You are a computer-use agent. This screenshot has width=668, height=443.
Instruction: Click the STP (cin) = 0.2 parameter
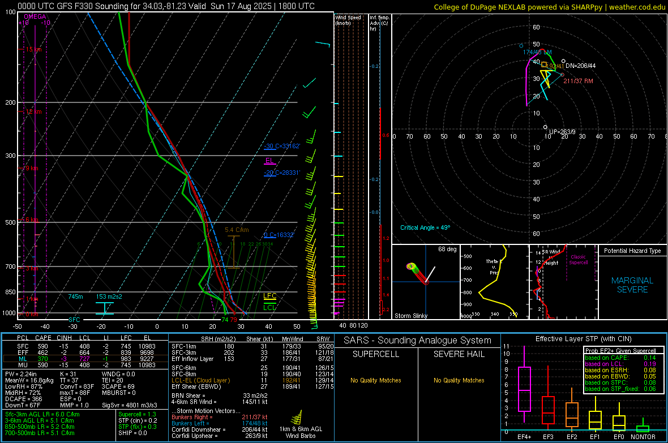[x=138, y=420]
